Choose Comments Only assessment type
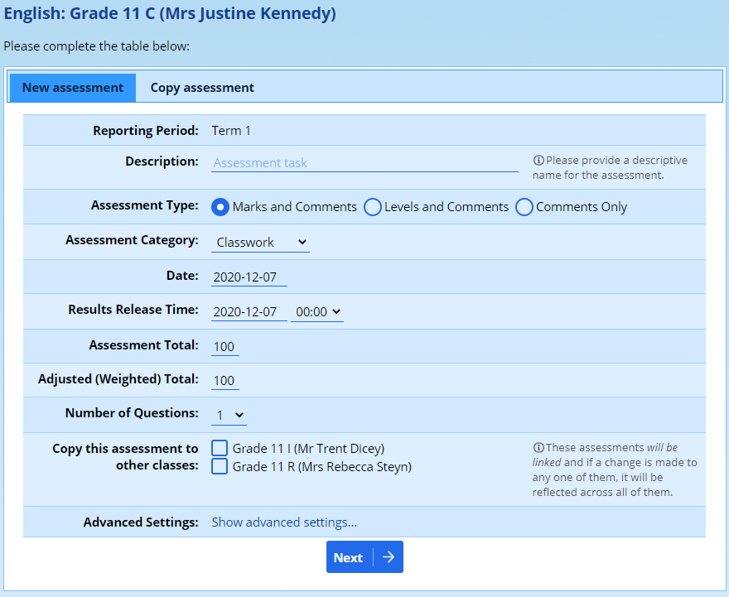This screenshot has width=729, height=597. pos(524,207)
